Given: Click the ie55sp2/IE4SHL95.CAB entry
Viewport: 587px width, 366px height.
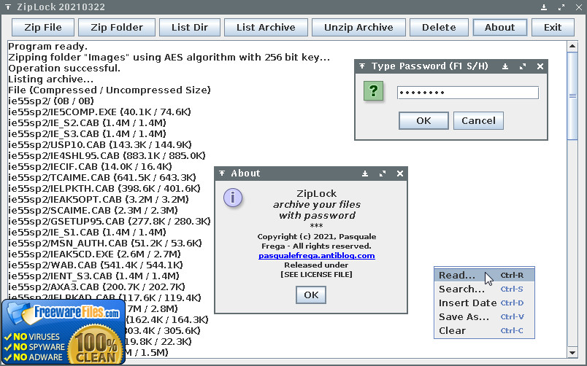Looking at the screenshot, I should 107,155.
